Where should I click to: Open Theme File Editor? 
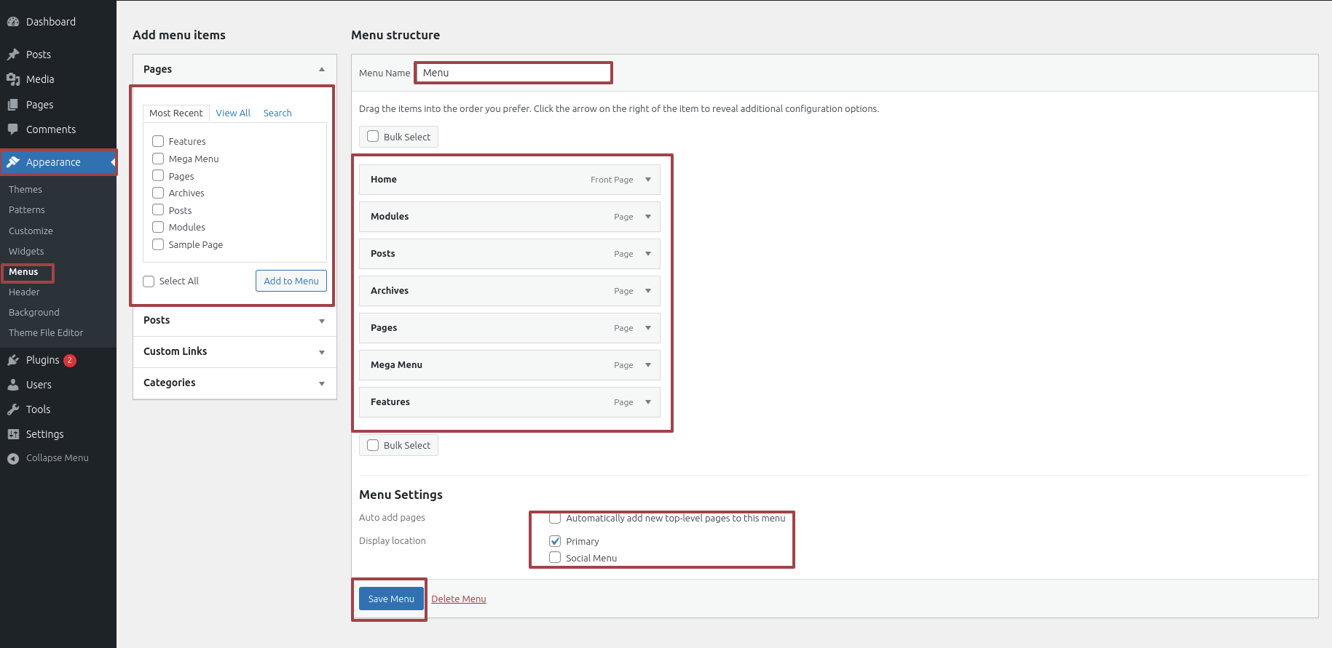(46, 332)
